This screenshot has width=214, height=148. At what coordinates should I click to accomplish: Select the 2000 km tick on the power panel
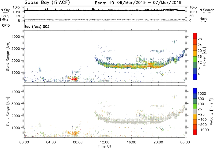coord(16,60)
